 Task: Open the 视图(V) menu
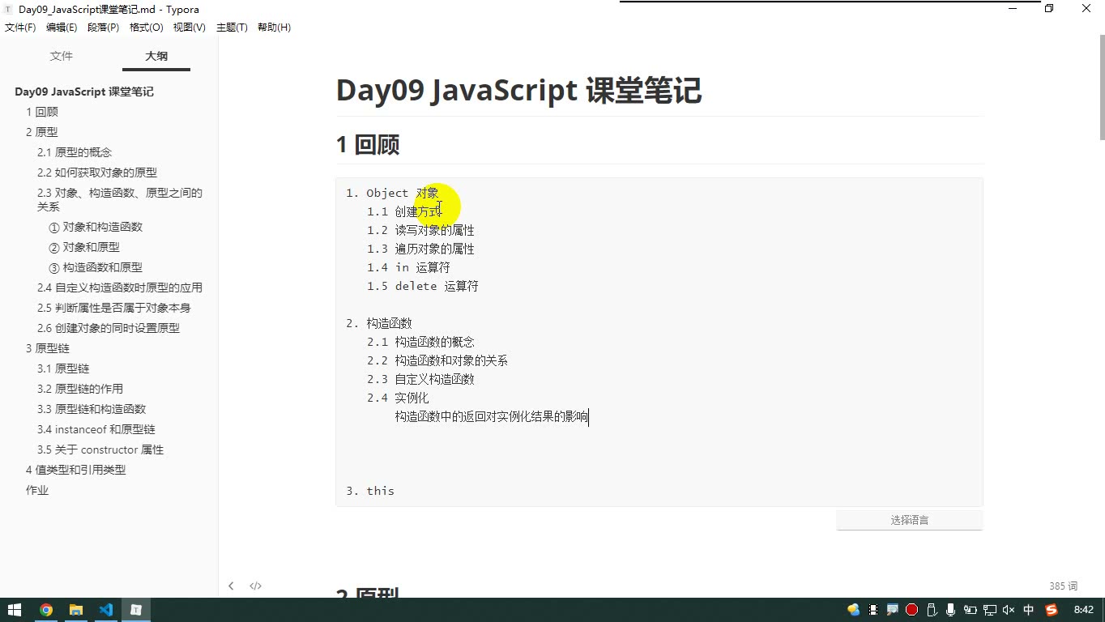click(189, 28)
